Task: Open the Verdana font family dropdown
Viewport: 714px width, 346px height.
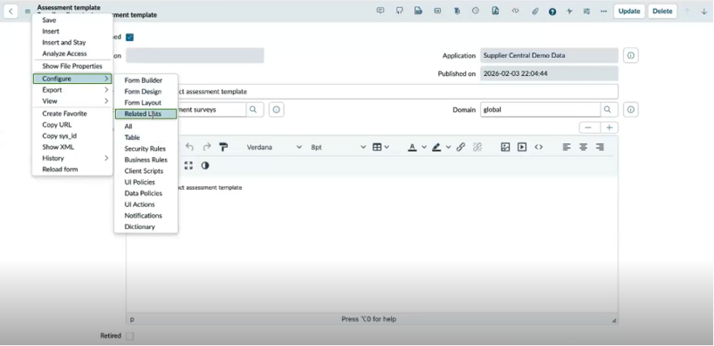Action: pos(274,147)
